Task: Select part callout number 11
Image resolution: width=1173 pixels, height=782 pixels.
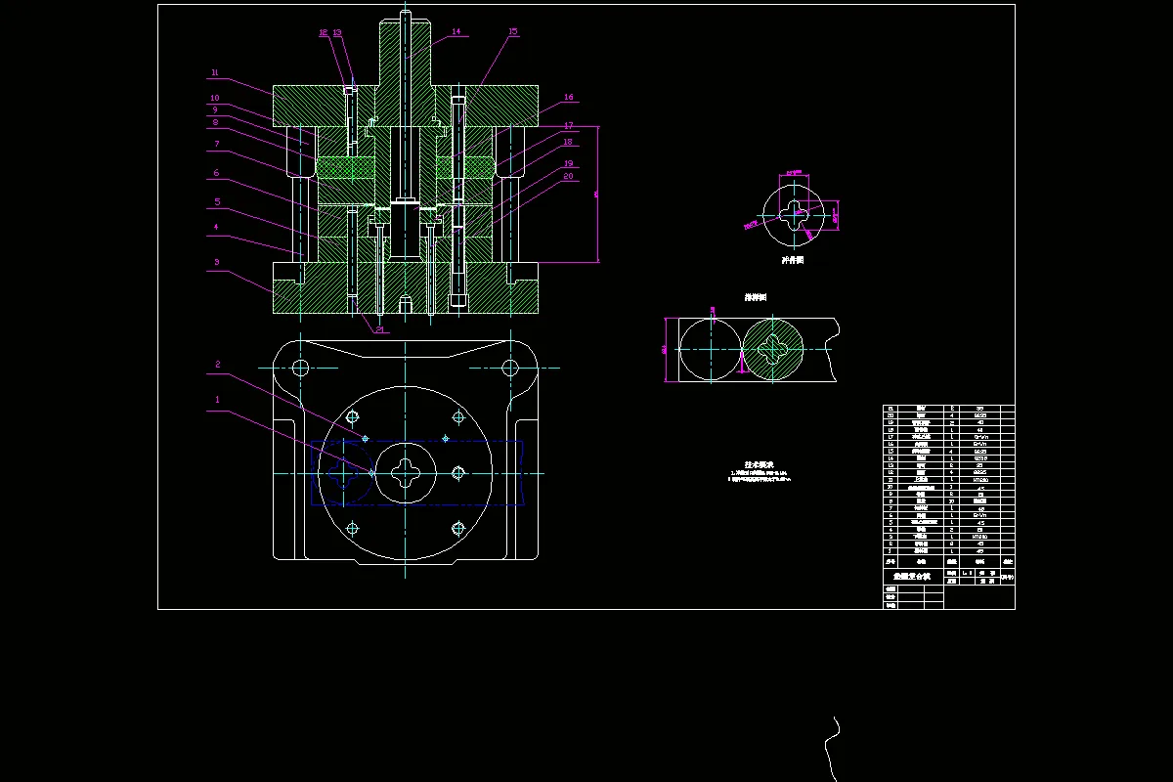Action: tap(214, 72)
